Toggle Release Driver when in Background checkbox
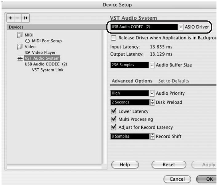Viewport: 218px width, 185px height. (113, 38)
